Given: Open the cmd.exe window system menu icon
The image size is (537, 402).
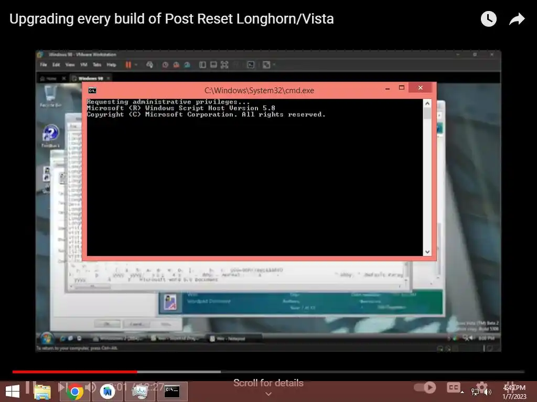Looking at the screenshot, I should (x=92, y=91).
